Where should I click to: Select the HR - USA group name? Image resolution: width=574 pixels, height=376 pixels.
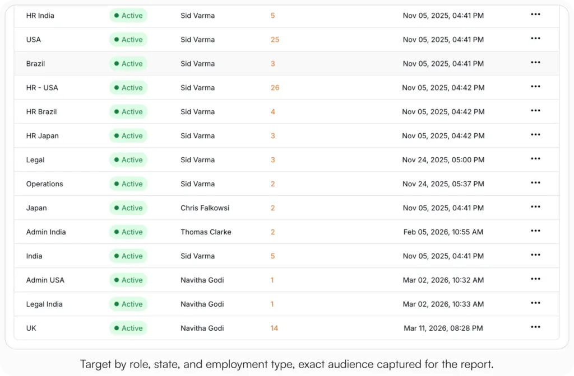(x=42, y=88)
